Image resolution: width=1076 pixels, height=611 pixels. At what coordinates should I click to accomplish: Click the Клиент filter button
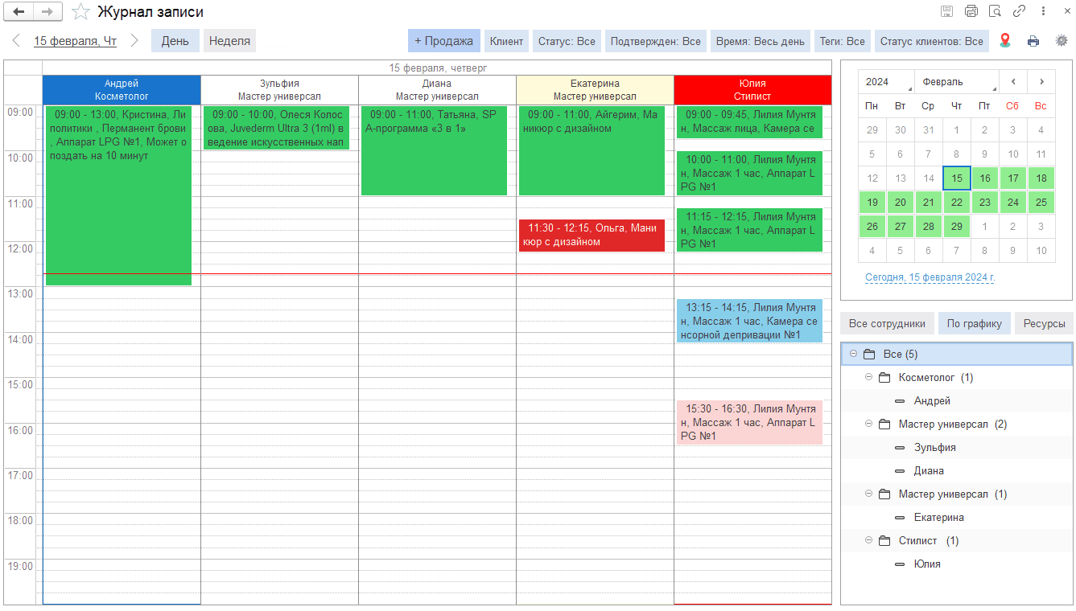coord(507,41)
